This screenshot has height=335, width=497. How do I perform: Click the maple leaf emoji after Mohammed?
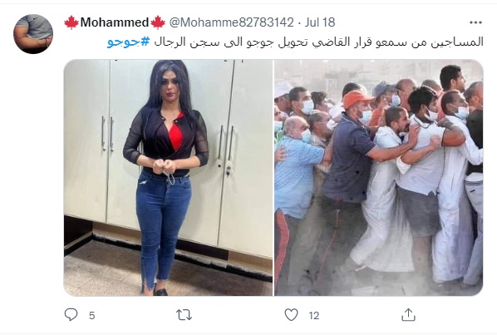(x=158, y=22)
